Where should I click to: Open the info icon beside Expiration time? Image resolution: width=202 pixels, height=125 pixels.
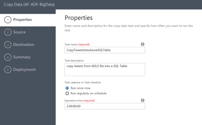click(x=143, y=100)
